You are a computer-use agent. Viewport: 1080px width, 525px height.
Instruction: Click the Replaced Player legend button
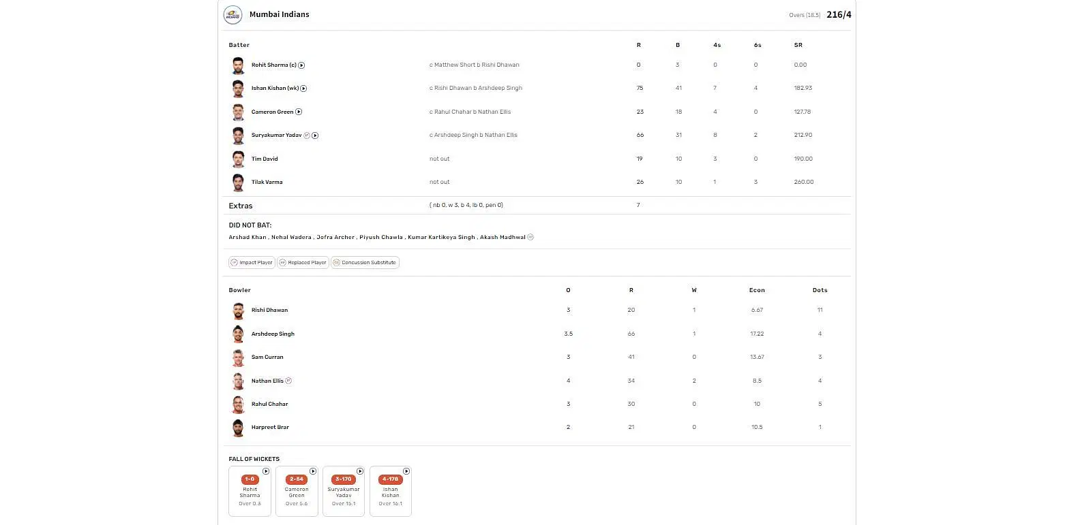[x=303, y=262]
